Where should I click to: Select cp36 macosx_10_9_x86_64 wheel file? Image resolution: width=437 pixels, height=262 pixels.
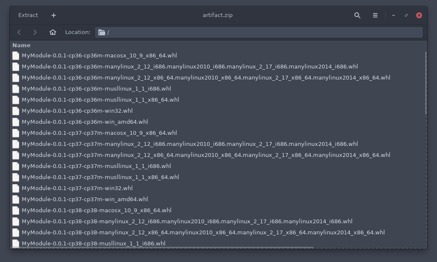point(99,56)
